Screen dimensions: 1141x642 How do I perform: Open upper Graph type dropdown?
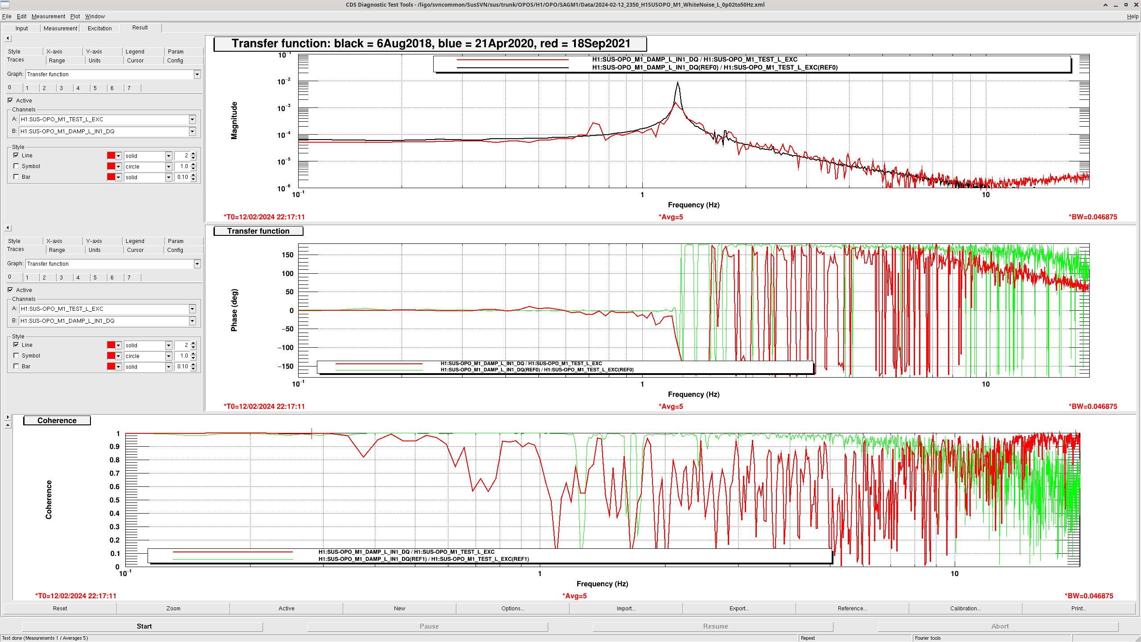coord(197,74)
